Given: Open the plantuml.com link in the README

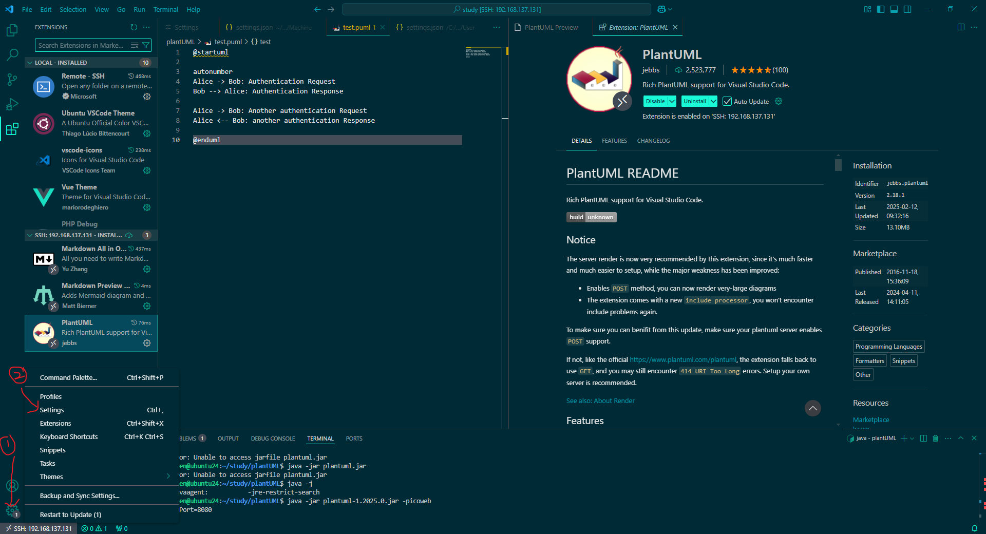Looking at the screenshot, I should (683, 359).
